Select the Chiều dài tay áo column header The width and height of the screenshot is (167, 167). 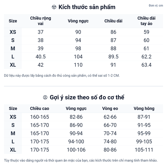click(146, 21)
